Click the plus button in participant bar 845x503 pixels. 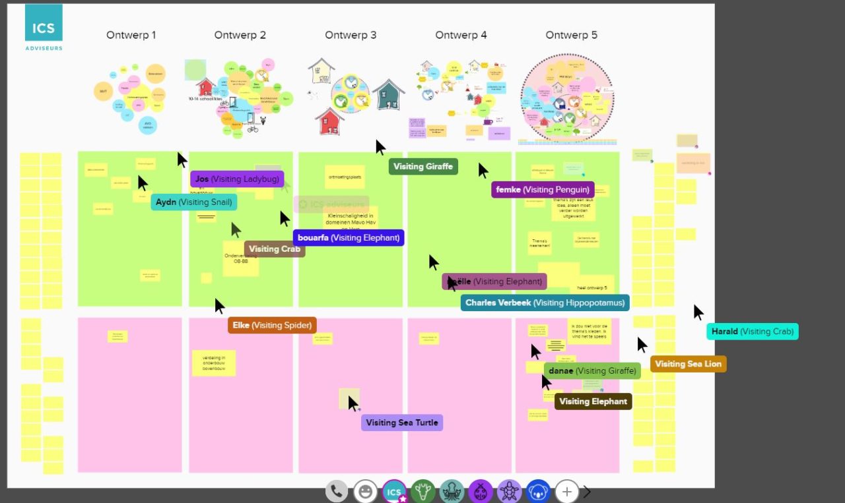[566, 491]
